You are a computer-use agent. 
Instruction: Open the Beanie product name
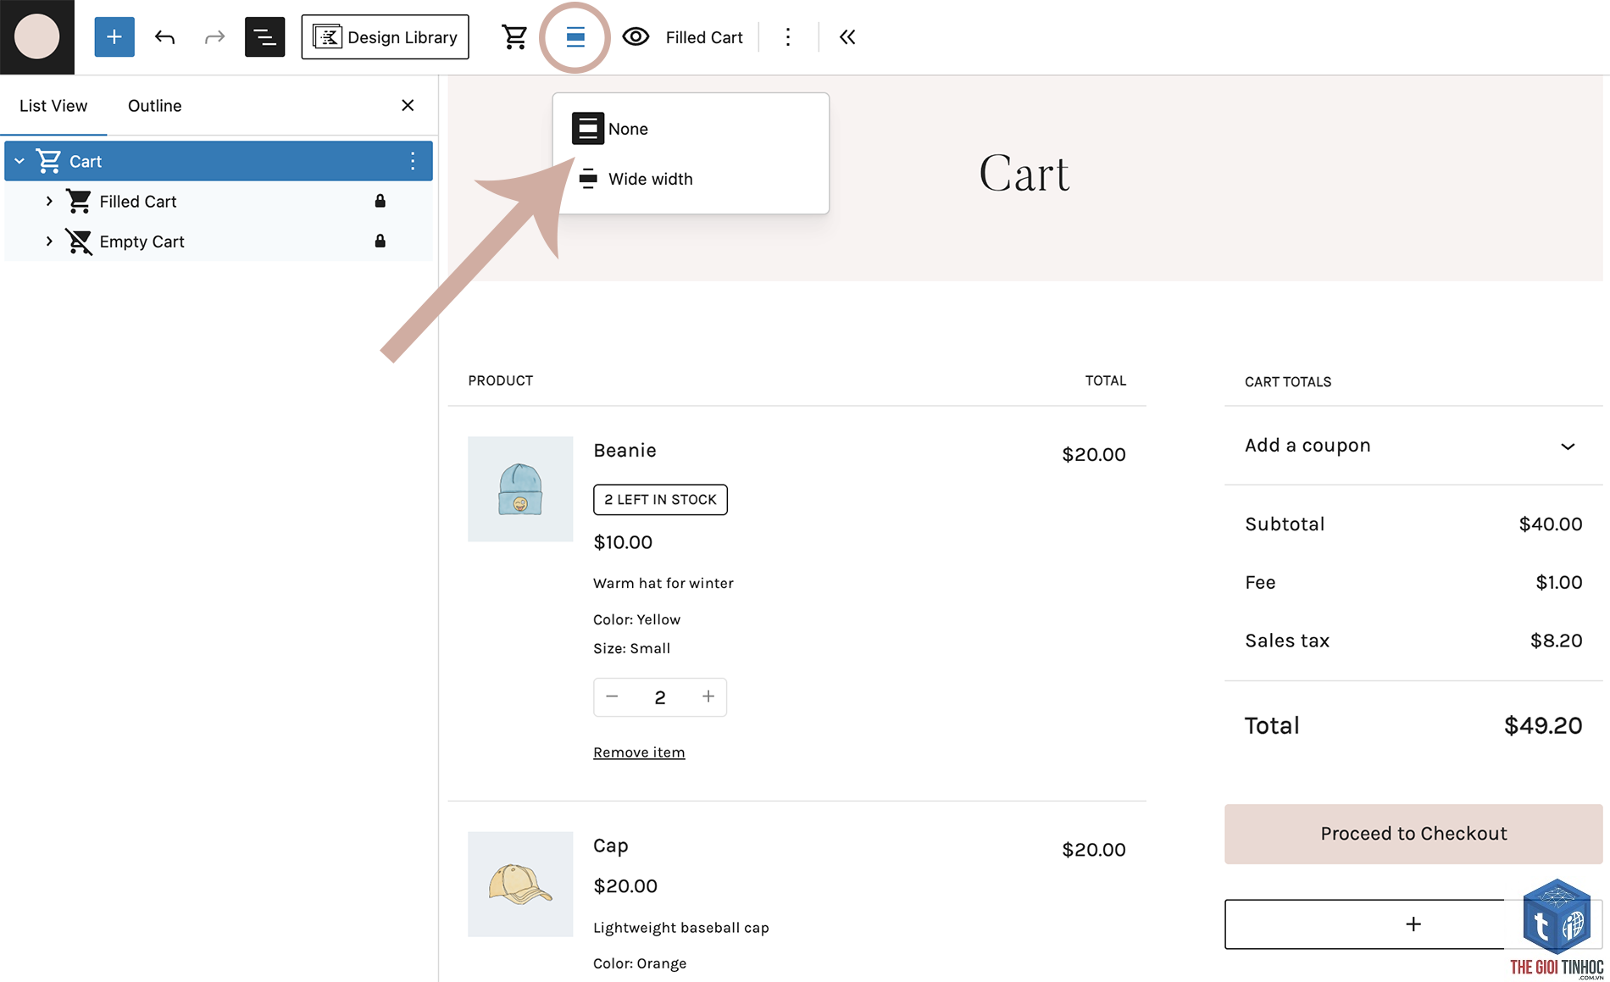point(625,450)
